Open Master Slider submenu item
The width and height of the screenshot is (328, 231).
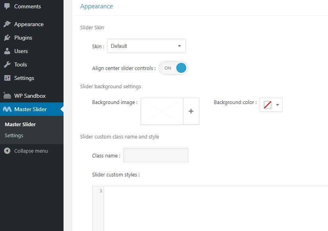[x=20, y=124]
